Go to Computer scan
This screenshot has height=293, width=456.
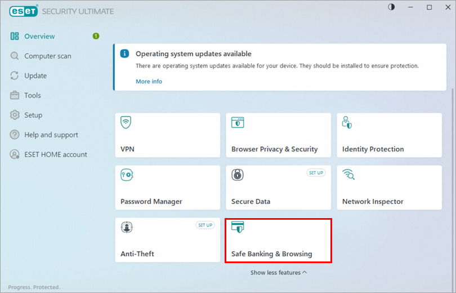tap(47, 56)
